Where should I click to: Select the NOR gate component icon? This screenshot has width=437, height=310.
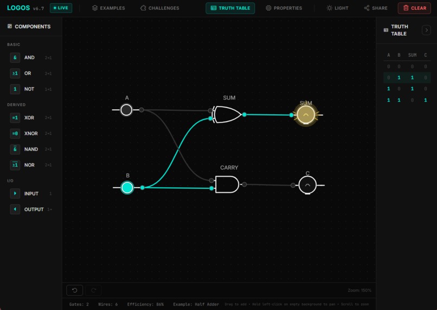tap(15, 165)
